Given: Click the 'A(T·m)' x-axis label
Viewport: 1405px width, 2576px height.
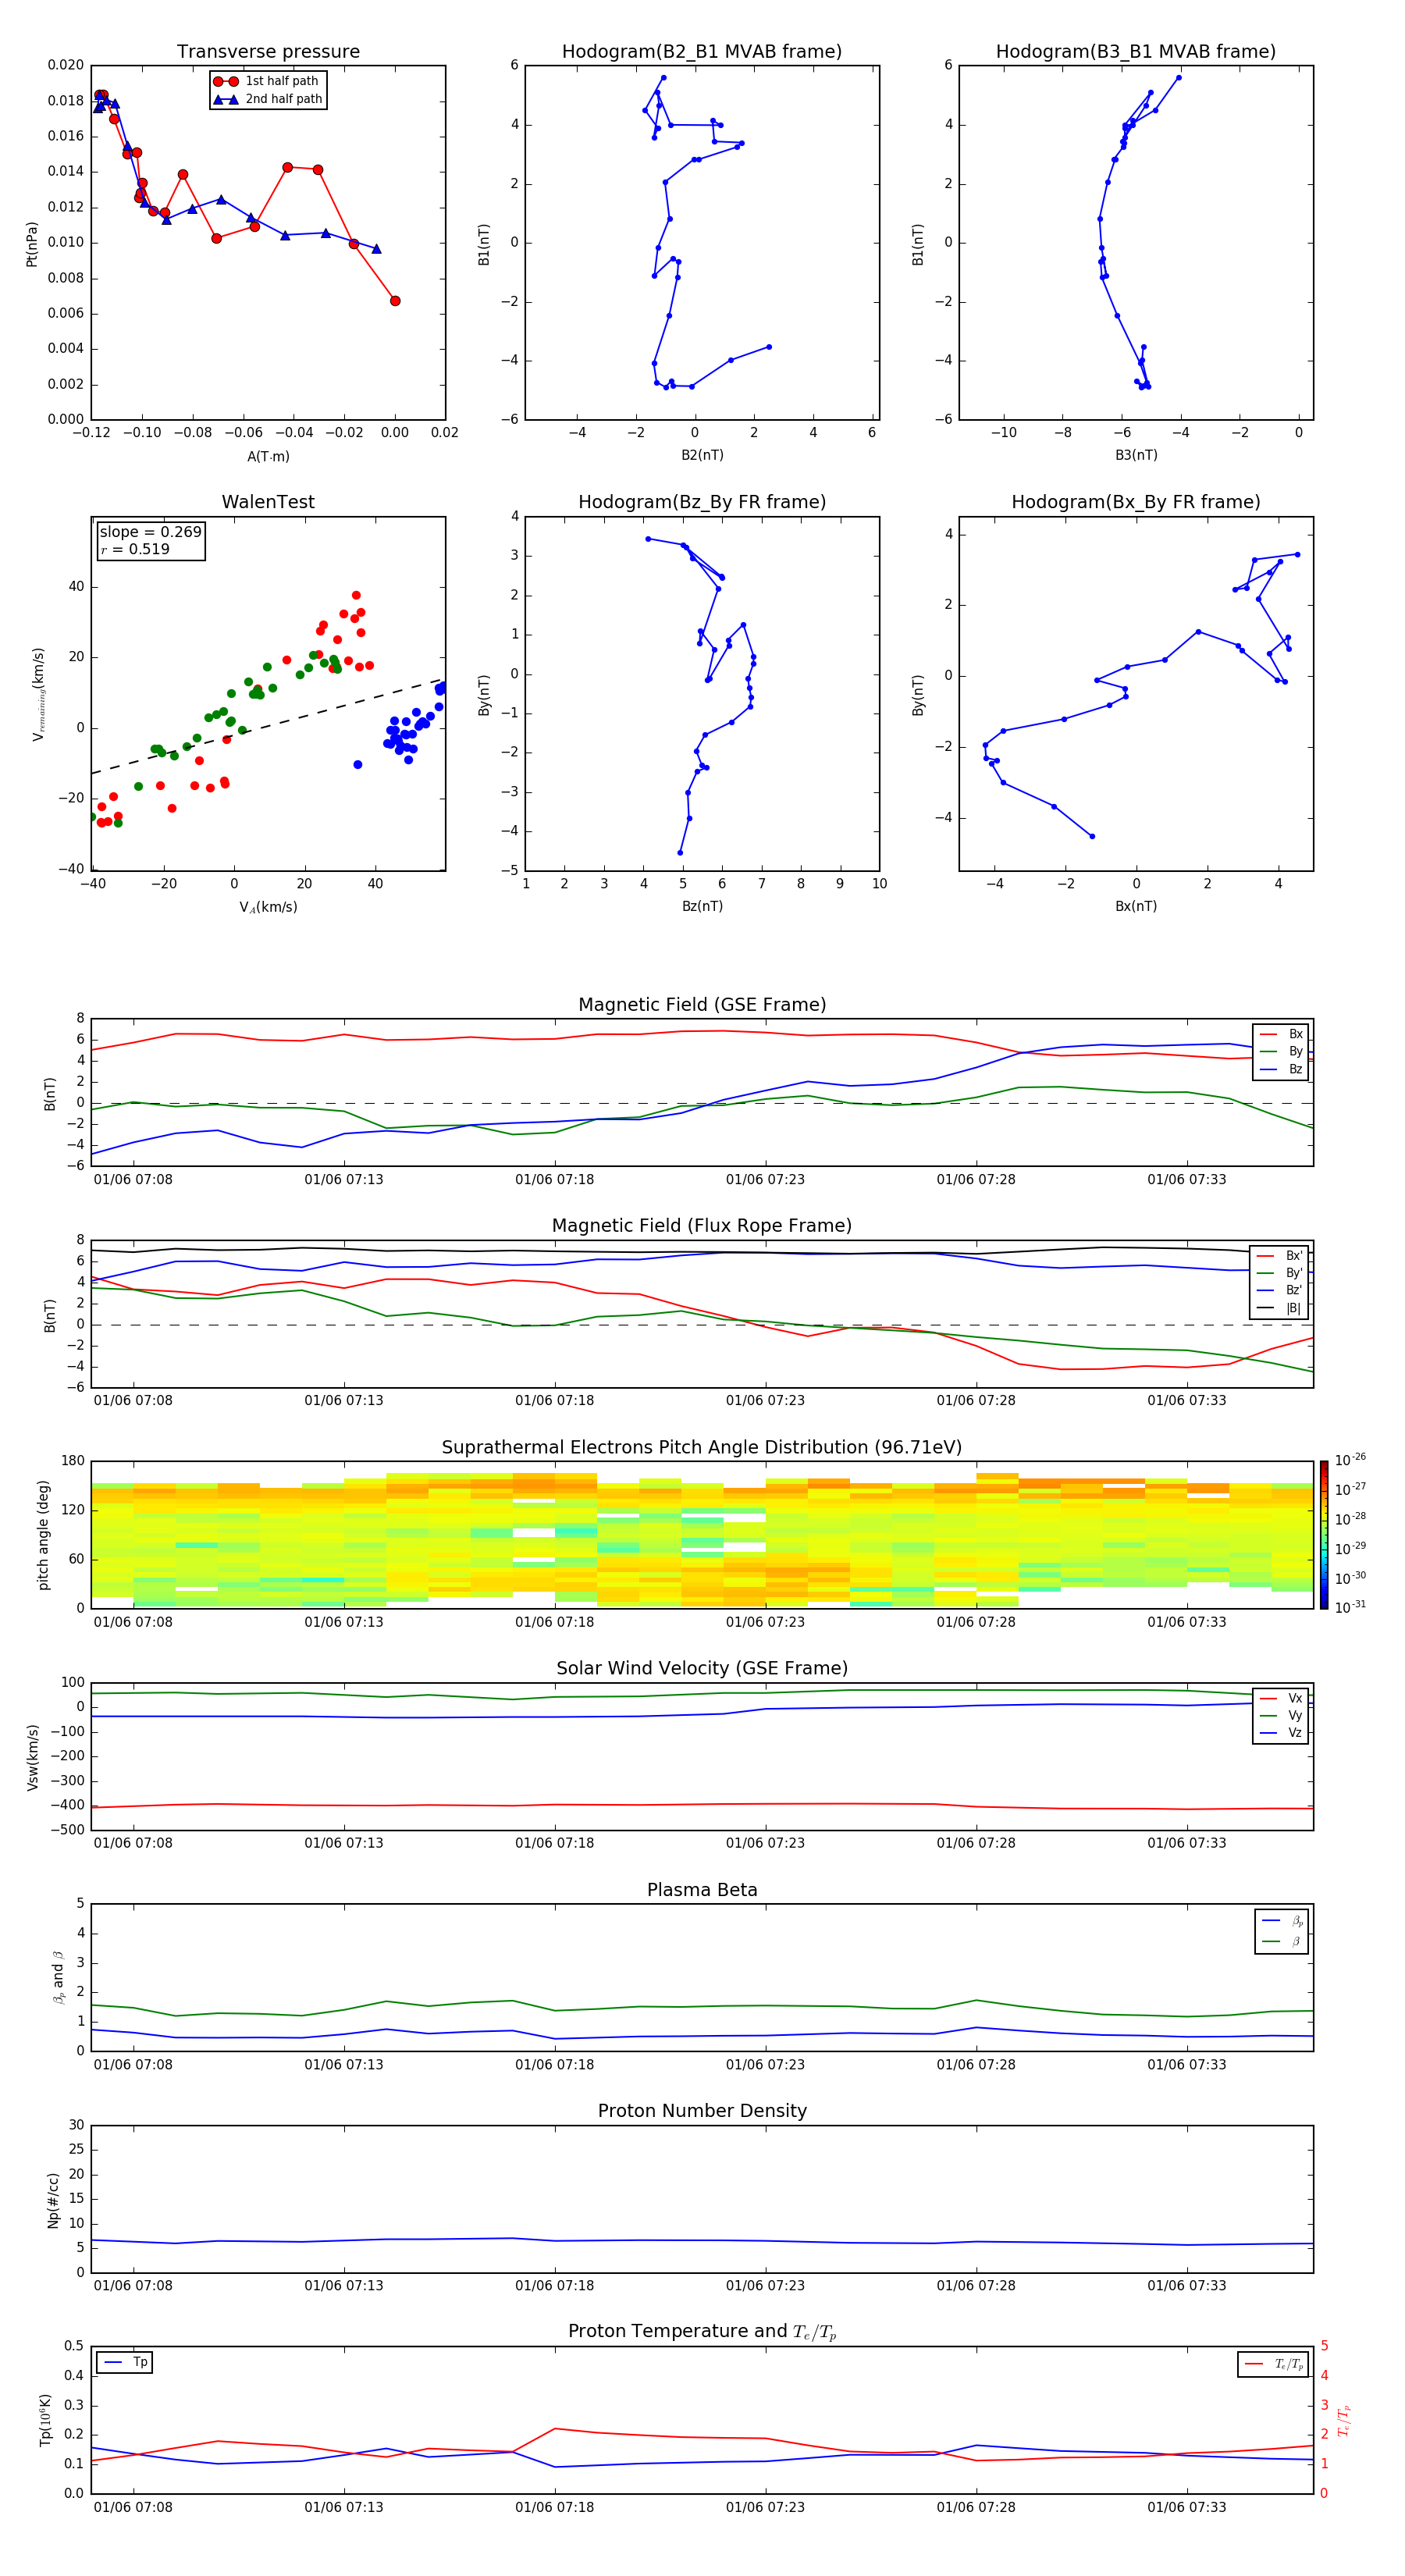Looking at the screenshot, I should pyautogui.click(x=268, y=457).
